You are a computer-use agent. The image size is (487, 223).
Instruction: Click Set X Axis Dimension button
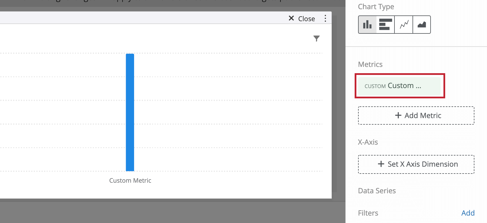pos(416,164)
